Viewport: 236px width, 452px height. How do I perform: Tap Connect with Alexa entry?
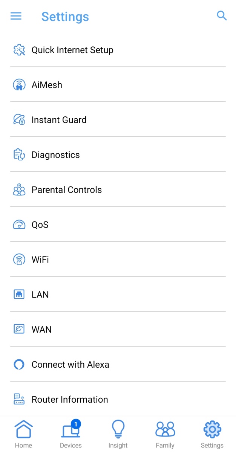[x=70, y=364]
